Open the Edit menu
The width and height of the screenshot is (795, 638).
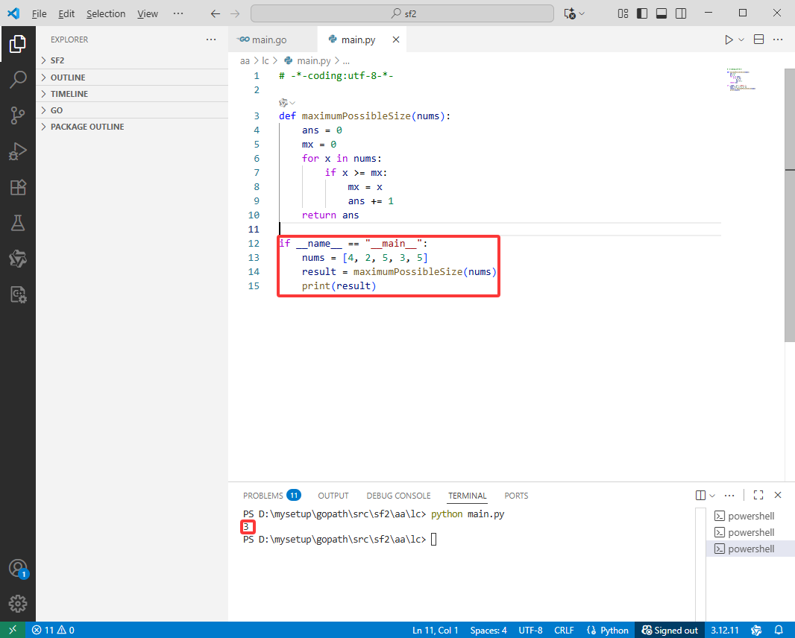point(66,13)
